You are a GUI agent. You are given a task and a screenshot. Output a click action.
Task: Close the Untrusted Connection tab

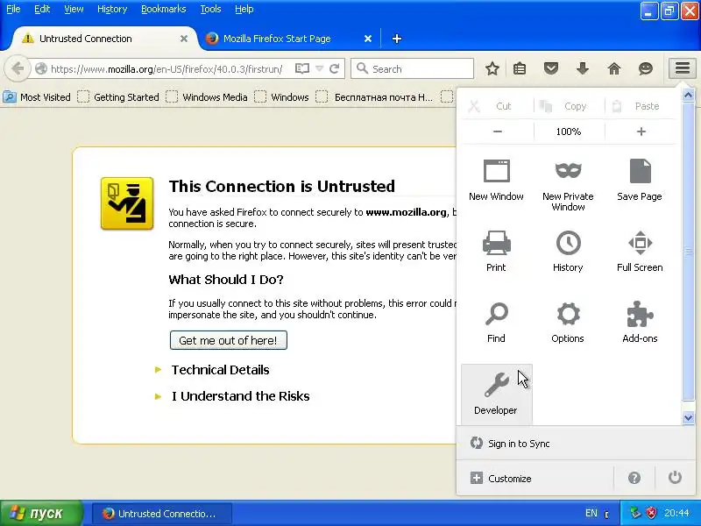(184, 39)
